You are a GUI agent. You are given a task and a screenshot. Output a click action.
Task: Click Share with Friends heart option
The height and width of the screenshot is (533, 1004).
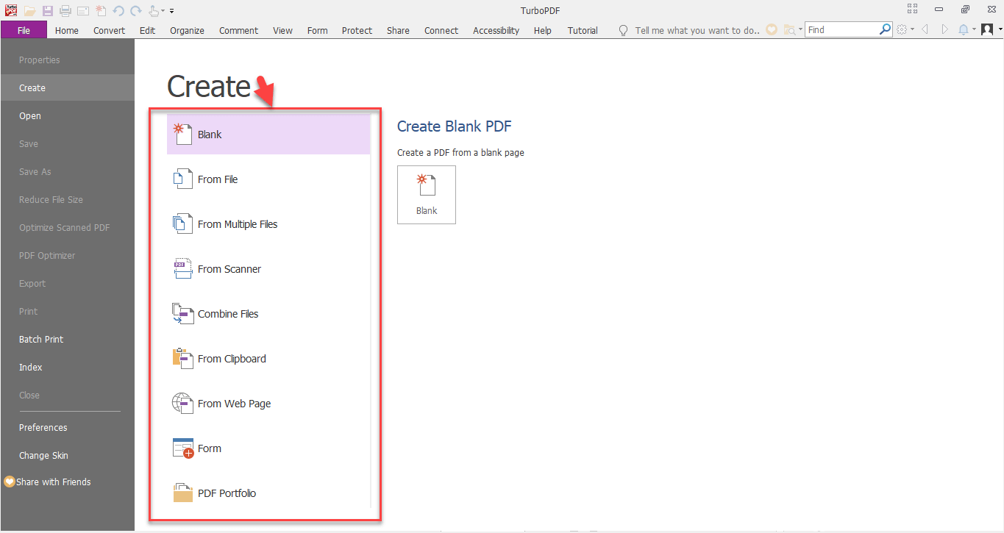pyautogui.click(x=53, y=482)
